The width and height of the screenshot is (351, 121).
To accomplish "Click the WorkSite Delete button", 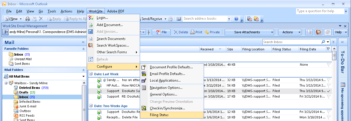I will click(x=181, y=32).
